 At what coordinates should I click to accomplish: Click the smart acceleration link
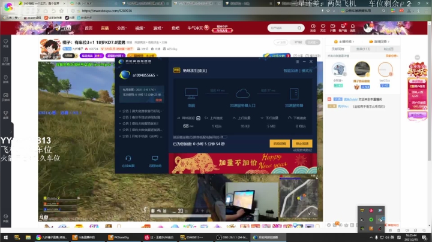tap(290, 71)
